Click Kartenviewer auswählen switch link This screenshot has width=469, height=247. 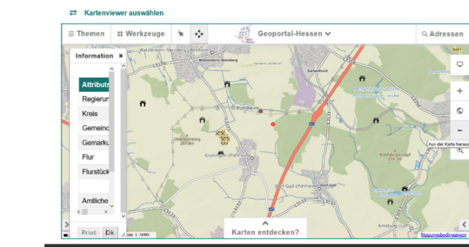pos(116,13)
